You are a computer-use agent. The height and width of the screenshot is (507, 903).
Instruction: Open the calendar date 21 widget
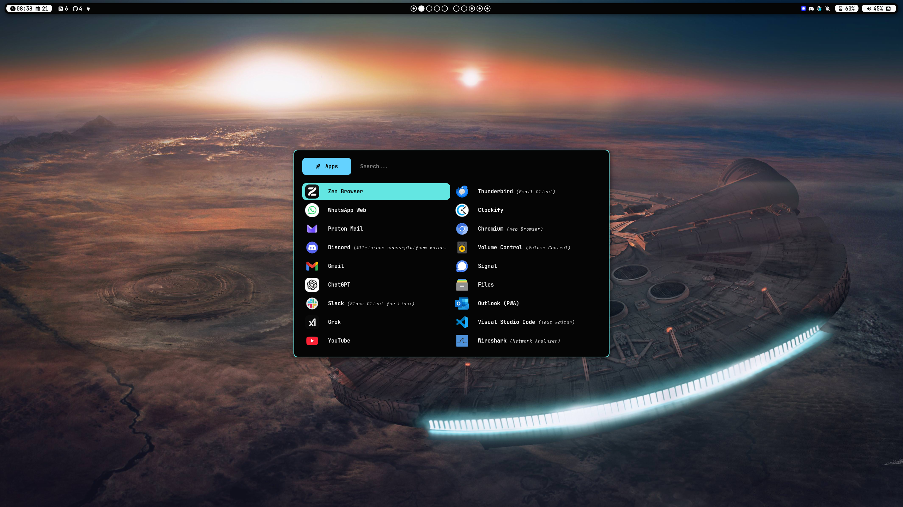pyautogui.click(x=42, y=8)
